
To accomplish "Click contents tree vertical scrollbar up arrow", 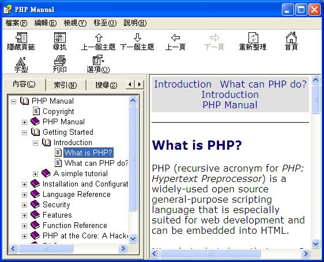I will (x=133, y=101).
